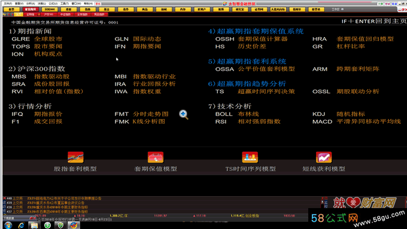Click the yellow 基金 toolbar button

(107, 10)
